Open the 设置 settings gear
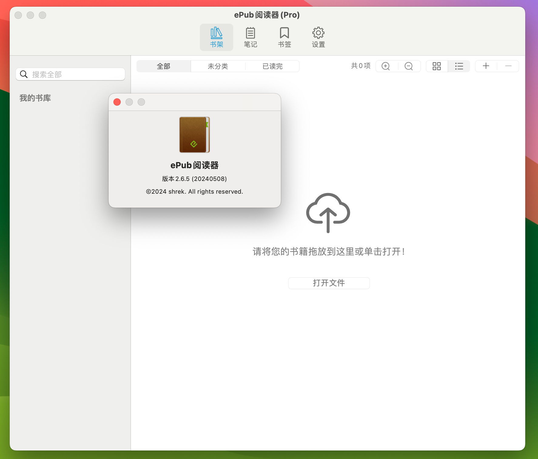 318,37
